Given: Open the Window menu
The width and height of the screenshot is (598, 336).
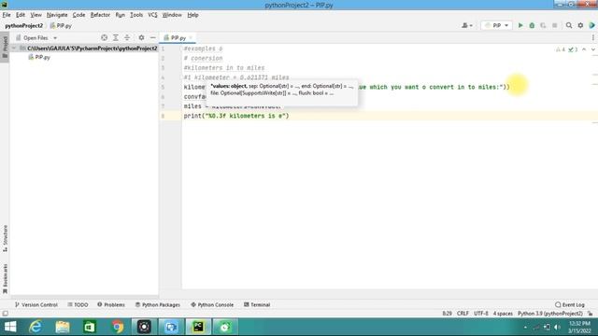Looking at the screenshot, I should (x=172, y=15).
